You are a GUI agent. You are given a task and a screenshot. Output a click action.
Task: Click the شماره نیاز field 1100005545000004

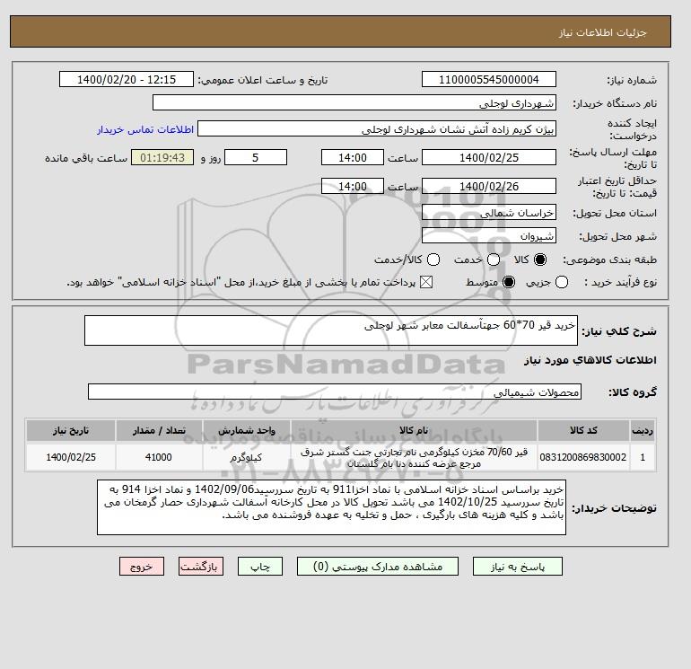click(489, 79)
